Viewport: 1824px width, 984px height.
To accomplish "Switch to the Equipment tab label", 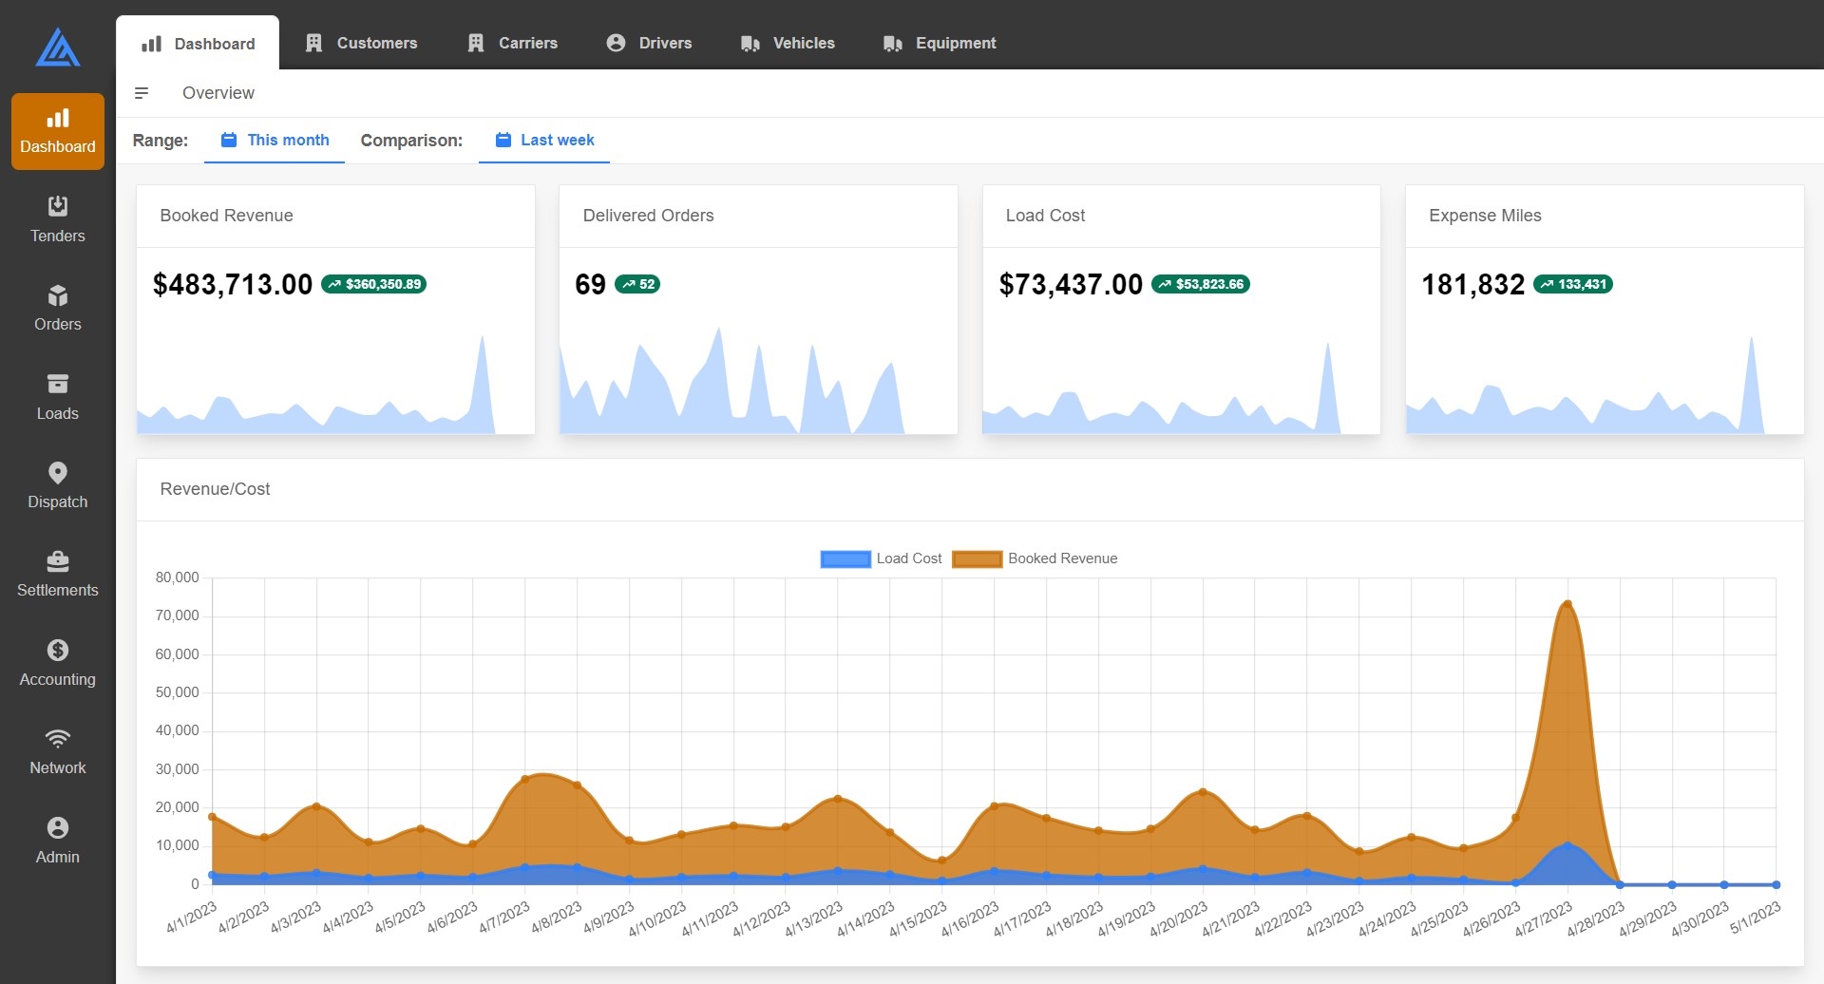I will click(x=956, y=43).
